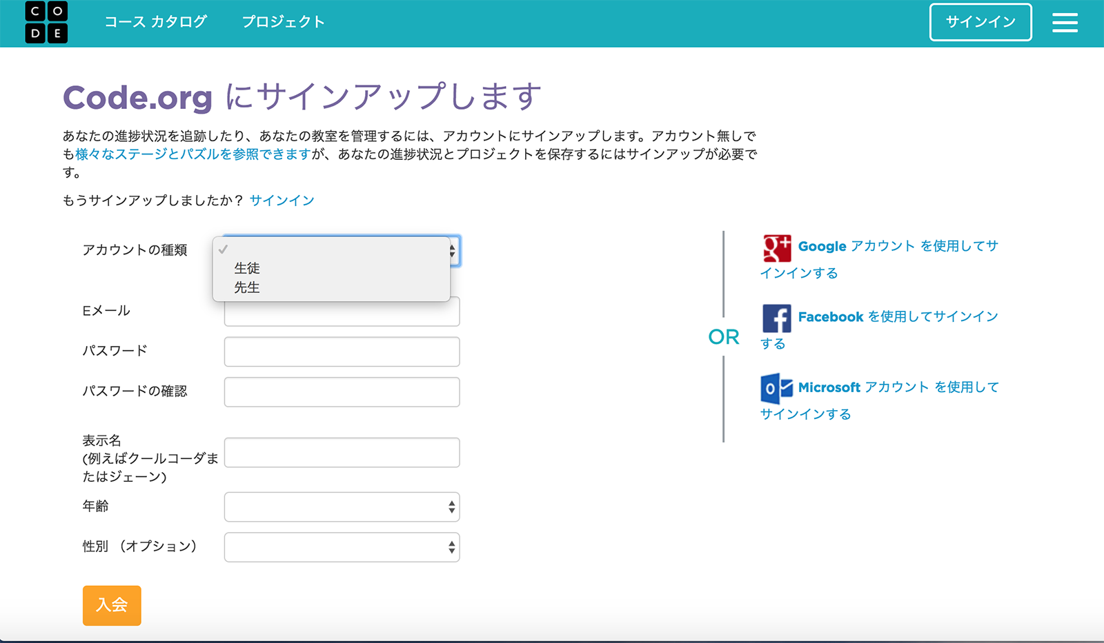The image size is (1104, 643).
Task: Open the 性別 (オプション) dropdown
Action: pos(342,547)
